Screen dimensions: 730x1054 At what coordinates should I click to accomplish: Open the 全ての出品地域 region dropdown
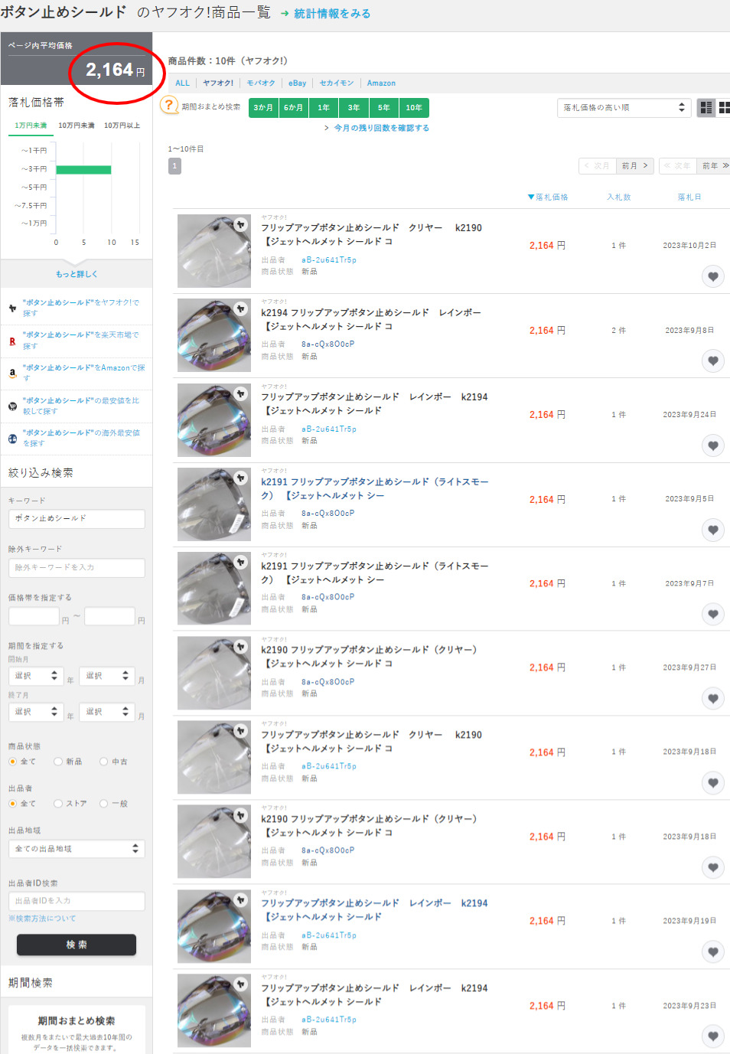[x=77, y=849]
